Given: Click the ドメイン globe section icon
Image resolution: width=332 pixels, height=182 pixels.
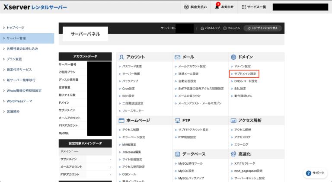Looking at the screenshot, I should [x=234, y=57].
